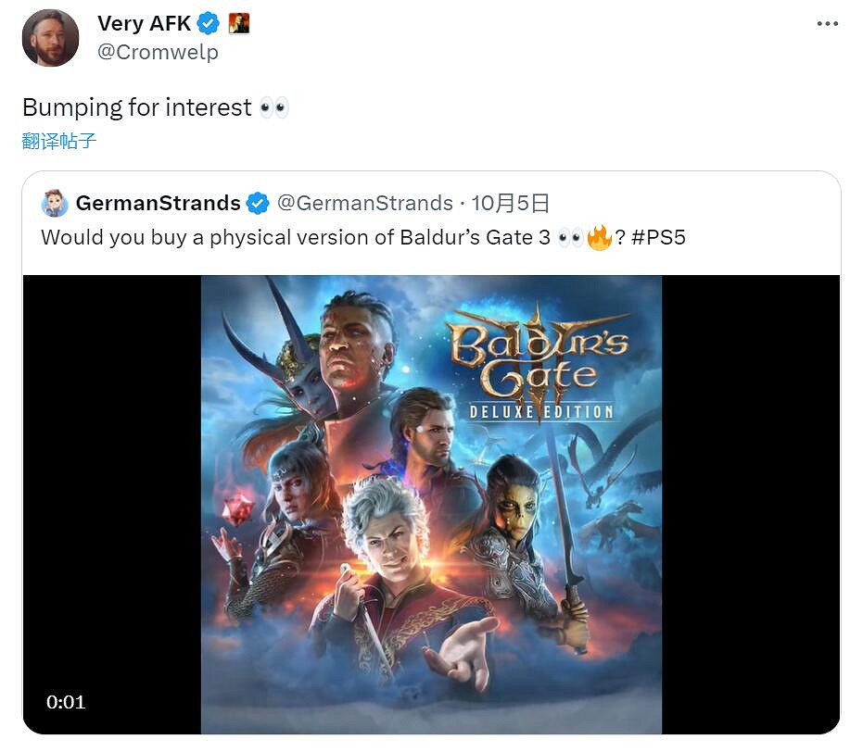Click the affiliate badge icon next to Very AFK
863x752 pixels.
click(x=239, y=23)
